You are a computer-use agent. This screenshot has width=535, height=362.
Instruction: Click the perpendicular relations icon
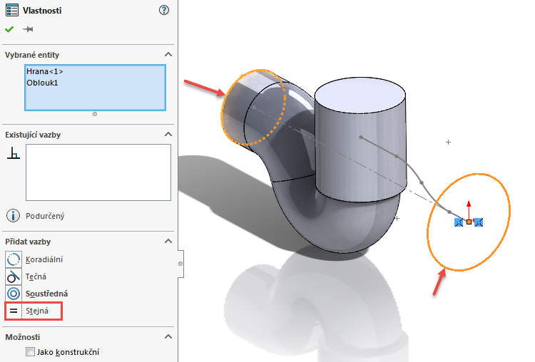pyautogui.click(x=14, y=153)
